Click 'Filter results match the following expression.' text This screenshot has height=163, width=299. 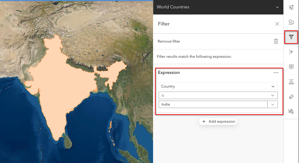[194, 57]
